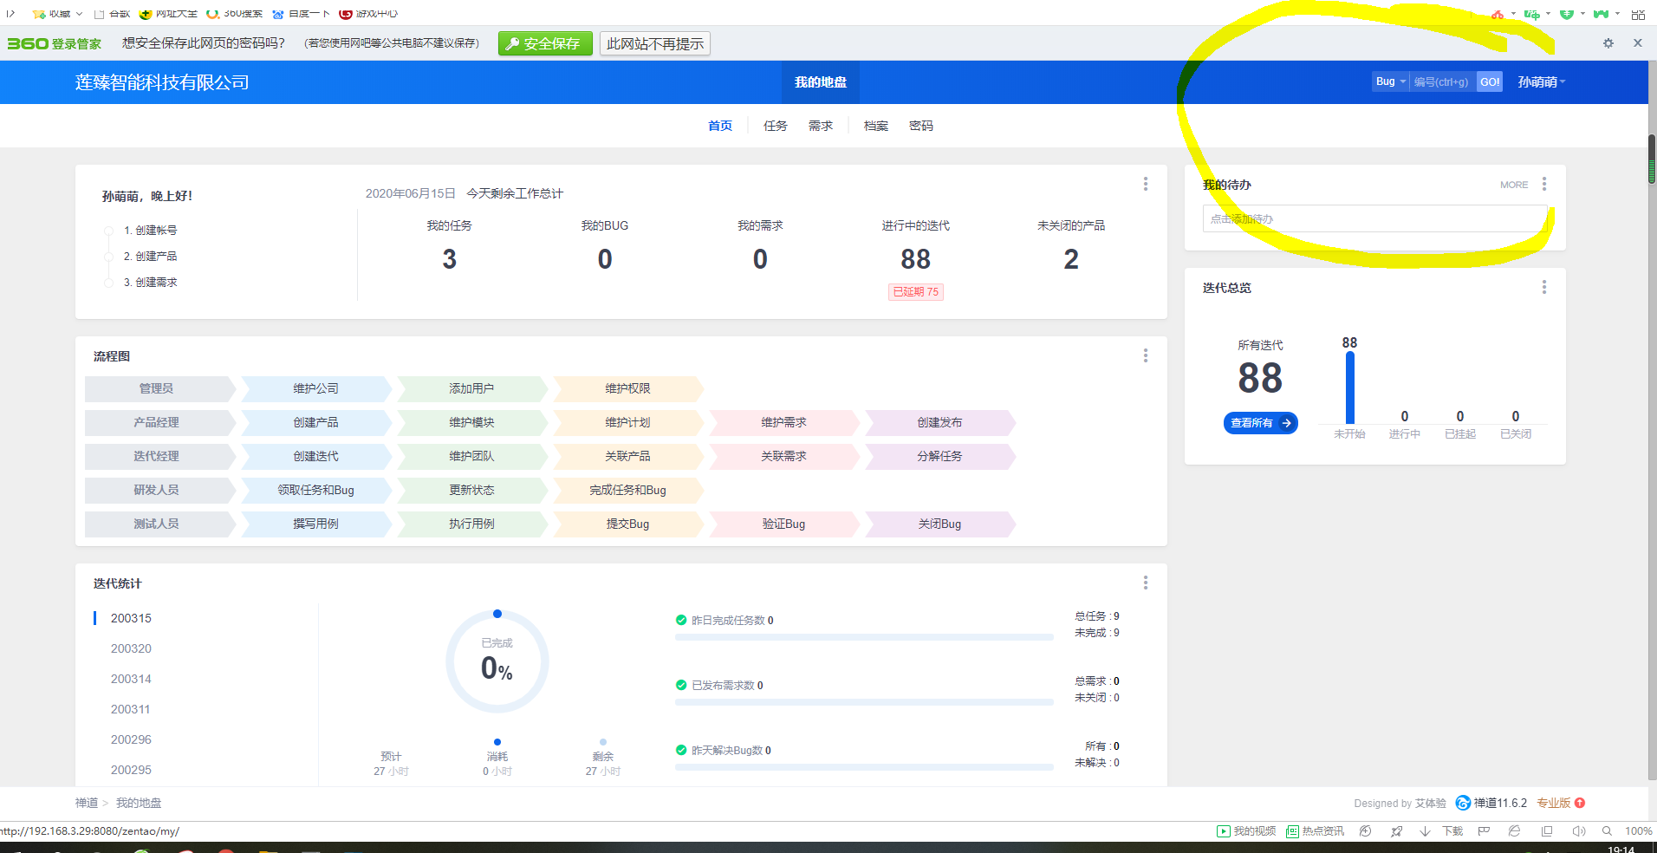Click the browser status bar volume icon
Image resolution: width=1657 pixels, height=853 pixels.
tap(1578, 830)
